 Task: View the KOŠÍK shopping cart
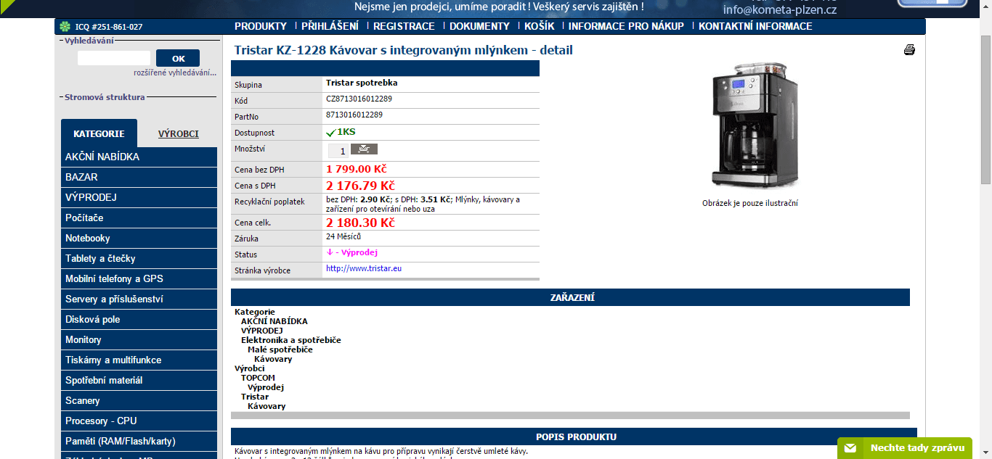[539, 26]
